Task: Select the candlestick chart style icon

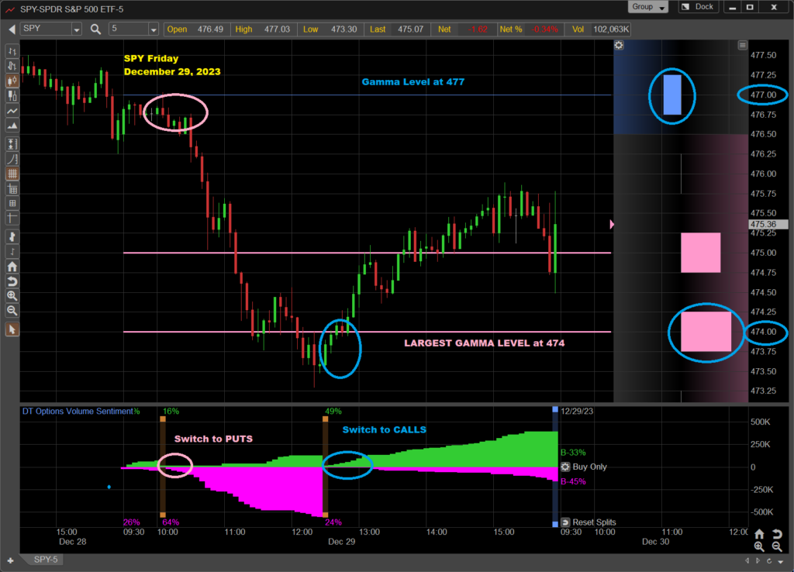Action: point(12,80)
